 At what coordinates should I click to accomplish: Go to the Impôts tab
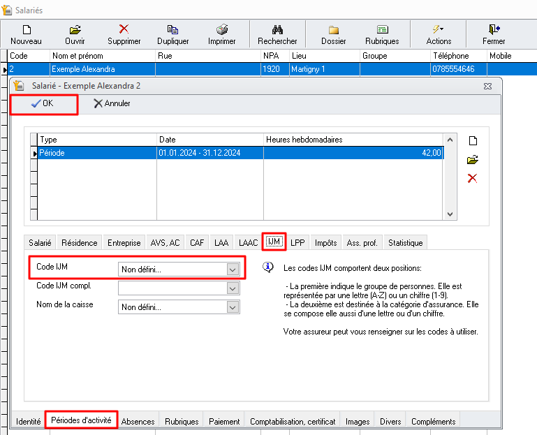tap(325, 243)
